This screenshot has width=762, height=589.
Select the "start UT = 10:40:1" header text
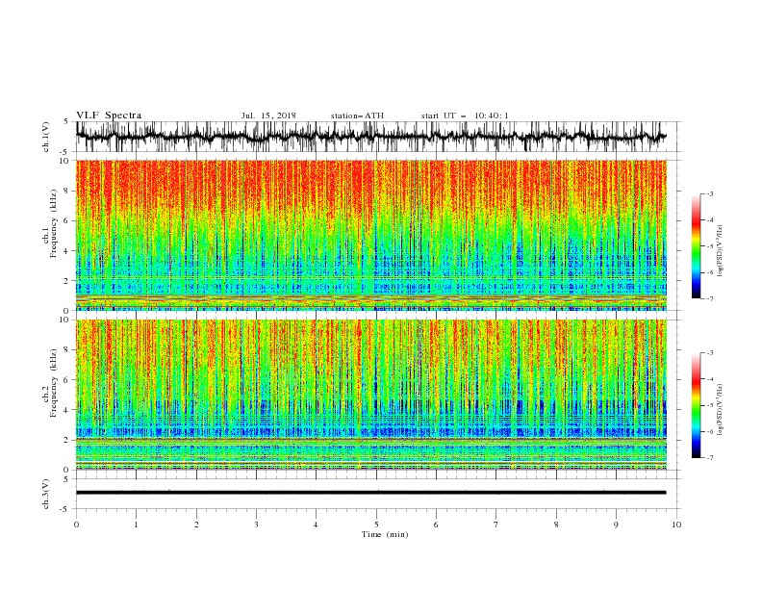(x=465, y=115)
